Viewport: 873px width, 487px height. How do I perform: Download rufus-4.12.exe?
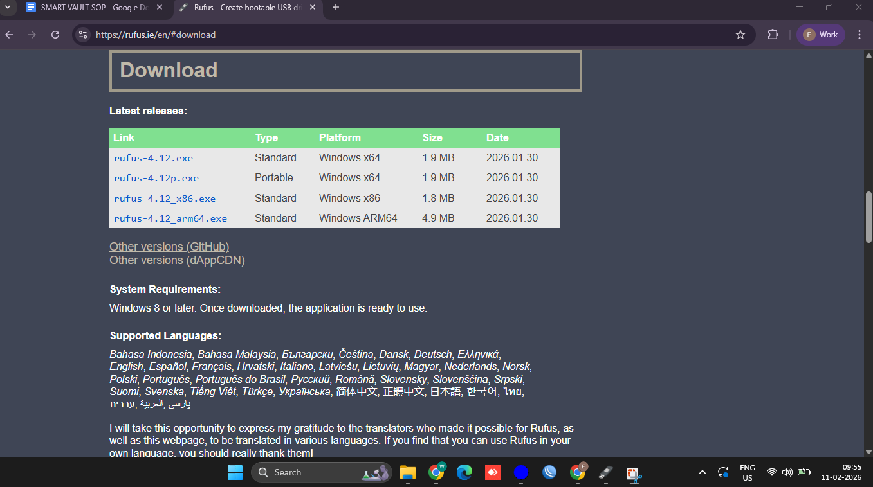point(153,157)
